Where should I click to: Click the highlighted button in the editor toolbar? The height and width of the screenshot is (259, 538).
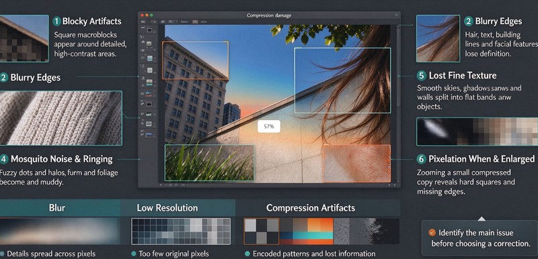click(195, 21)
